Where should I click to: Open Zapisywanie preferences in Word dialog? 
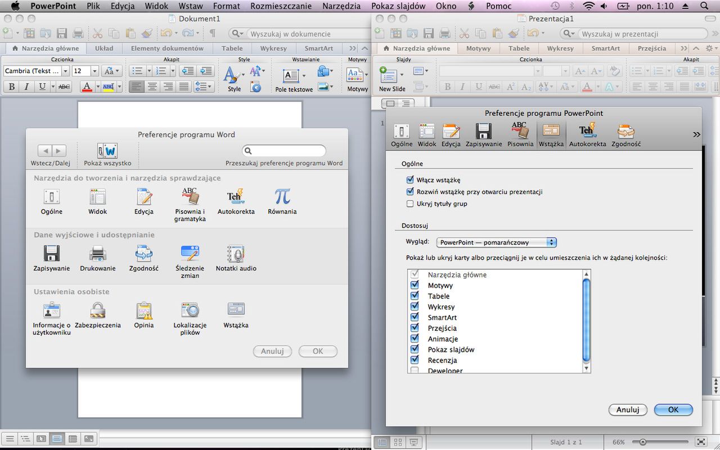(52, 259)
